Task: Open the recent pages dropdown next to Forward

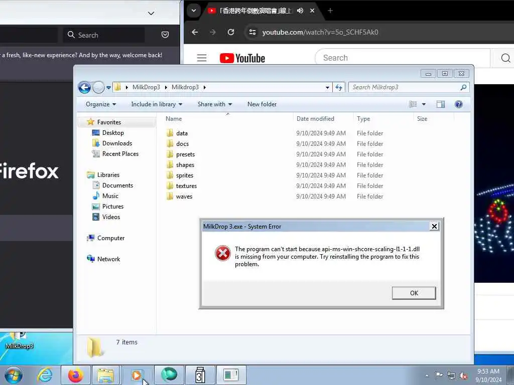Action: [x=108, y=87]
